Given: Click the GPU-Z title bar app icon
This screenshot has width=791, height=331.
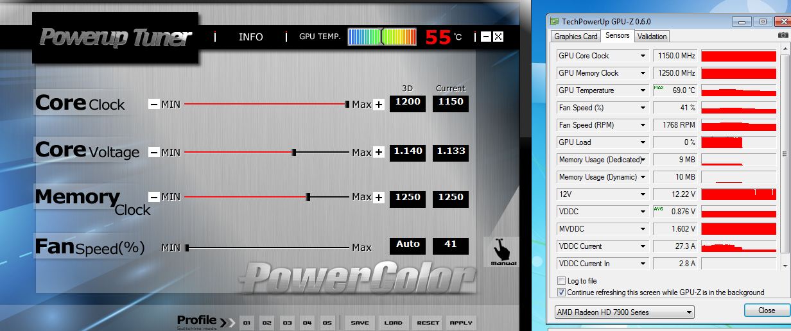Looking at the screenshot, I should [x=555, y=21].
